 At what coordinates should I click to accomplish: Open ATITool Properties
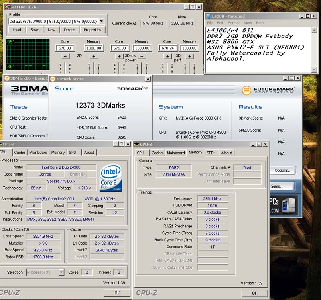click(x=92, y=30)
